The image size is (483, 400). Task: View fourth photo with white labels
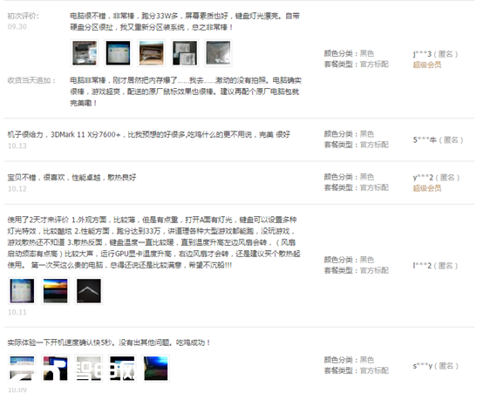[185, 53]
